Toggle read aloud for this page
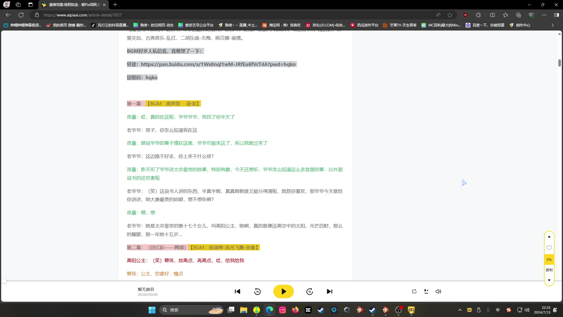The width and height of the screenshot is (563, 317). (438, 15)
